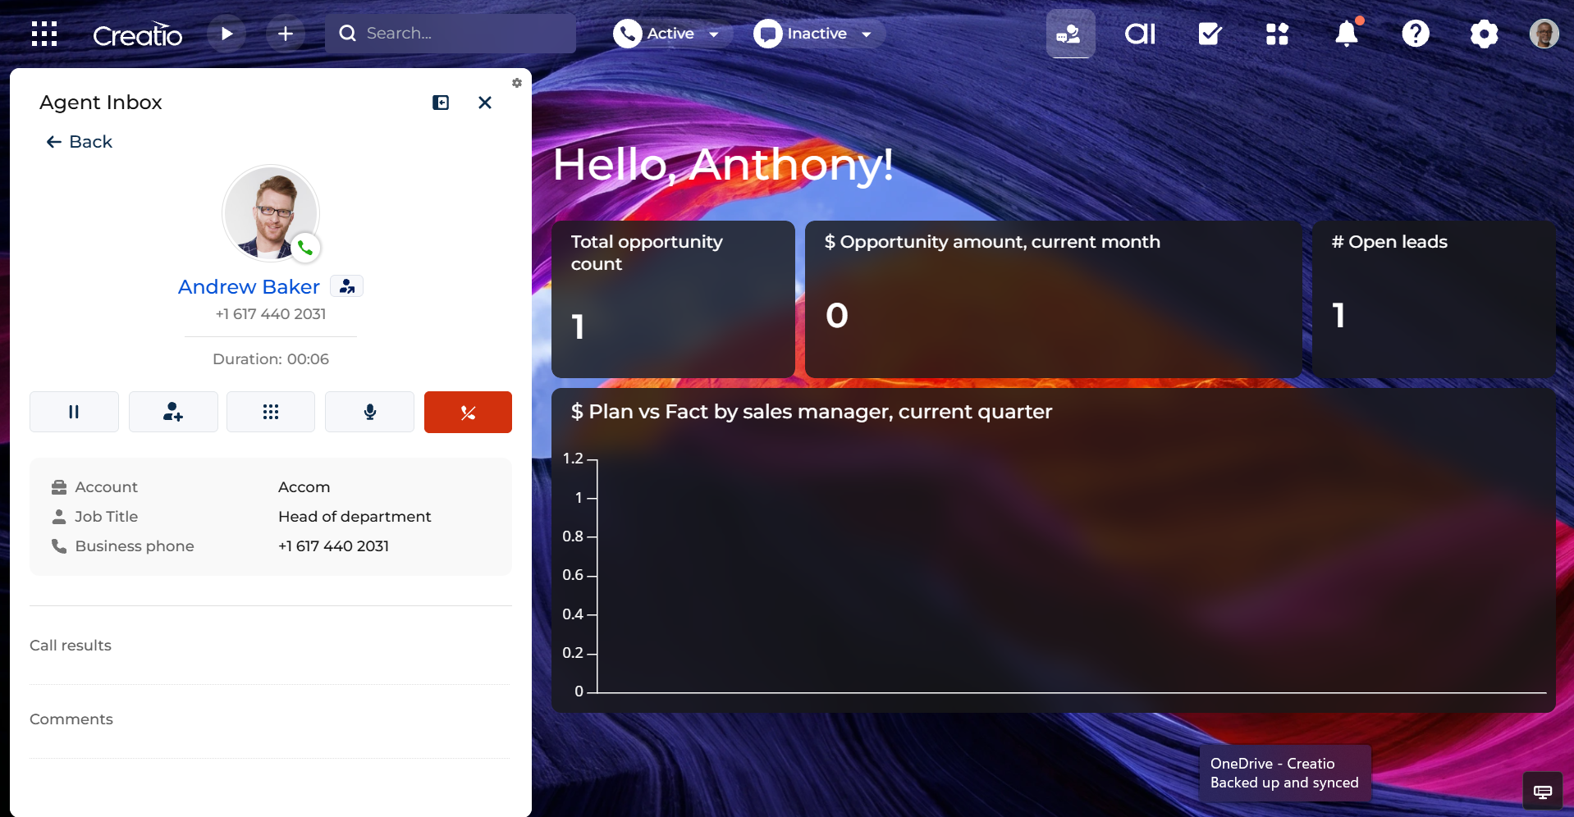Toggle the Agent Inbox communication panel
1574x817 pixels.
pos(1070,34)
